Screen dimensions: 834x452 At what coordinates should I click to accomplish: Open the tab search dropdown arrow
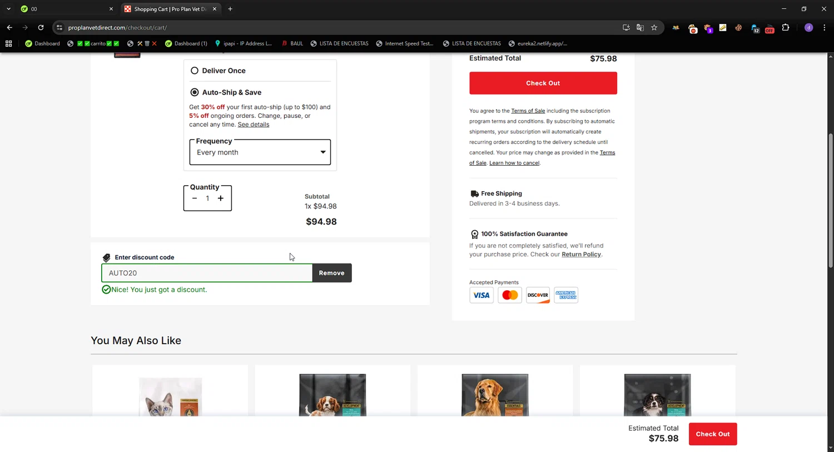[x=8, y=9]
